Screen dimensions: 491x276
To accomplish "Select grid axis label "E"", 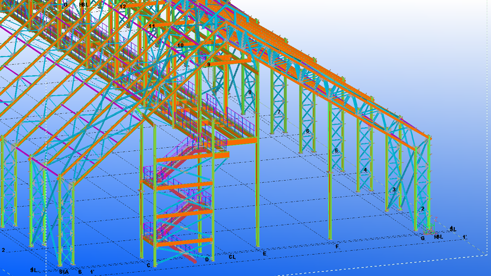I will tap(265, 254).
